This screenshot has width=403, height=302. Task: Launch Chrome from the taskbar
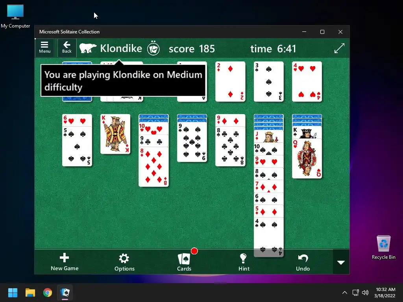tap(48, 293)
